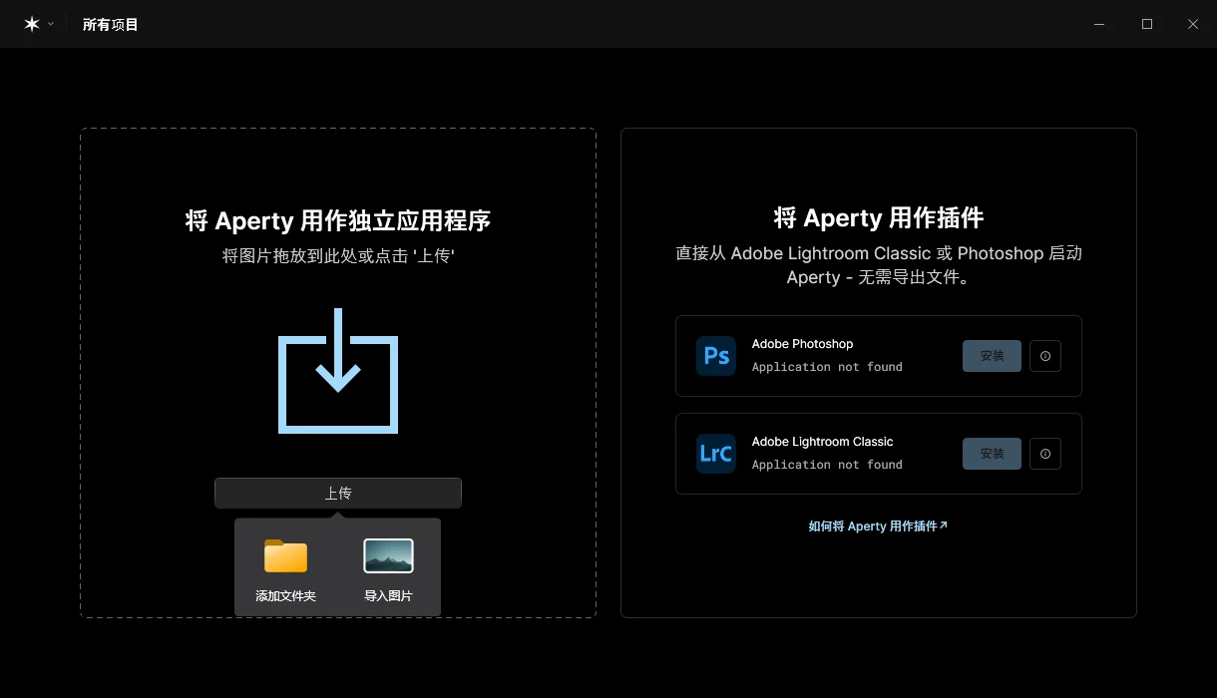Click the text 将图片拖放到此处或点击 '上传'

pos(338,256)
